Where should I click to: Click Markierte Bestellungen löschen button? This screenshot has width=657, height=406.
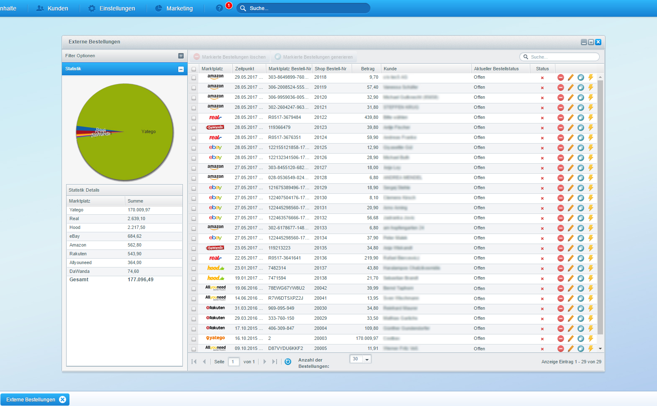click(x=230, y=57)
